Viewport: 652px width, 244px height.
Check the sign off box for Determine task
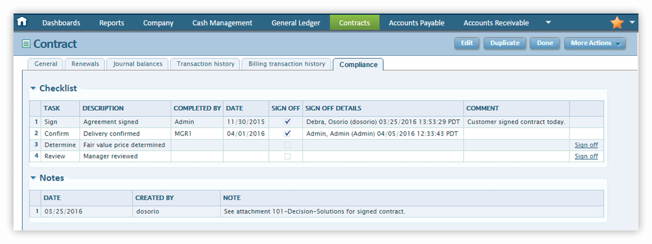point(288,145)
